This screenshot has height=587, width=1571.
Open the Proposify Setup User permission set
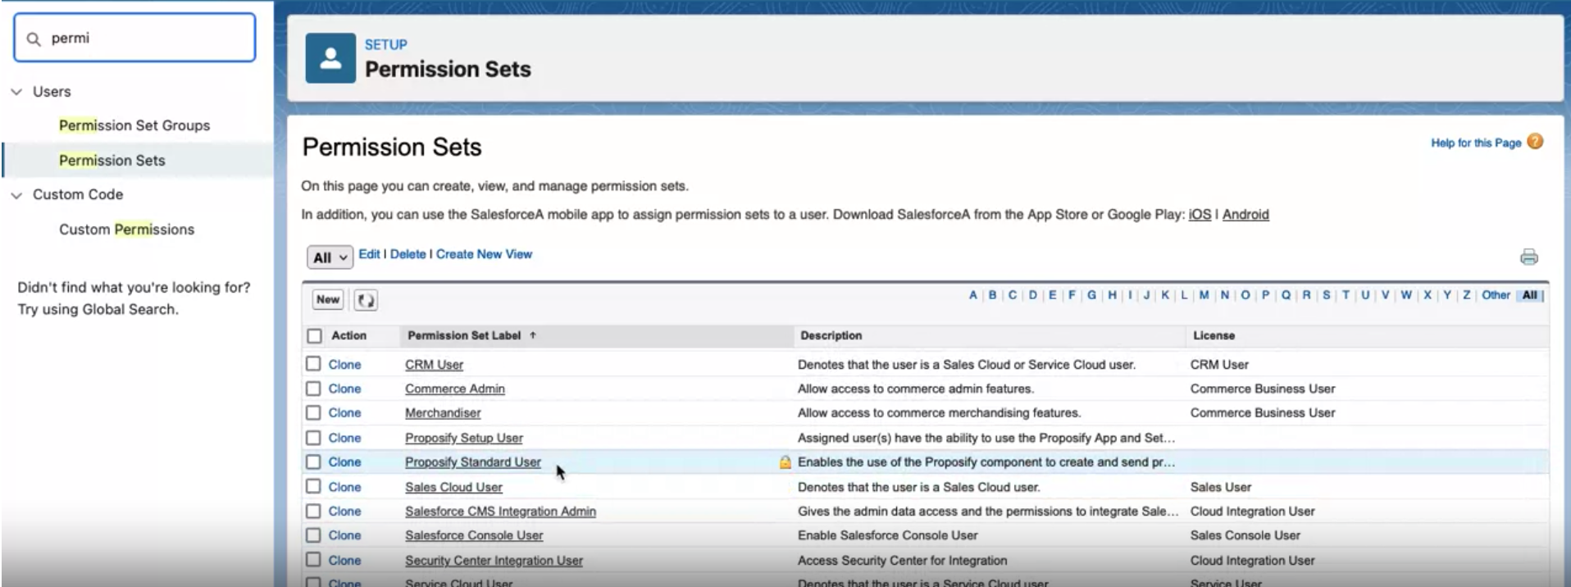click(x=464, y=439)
